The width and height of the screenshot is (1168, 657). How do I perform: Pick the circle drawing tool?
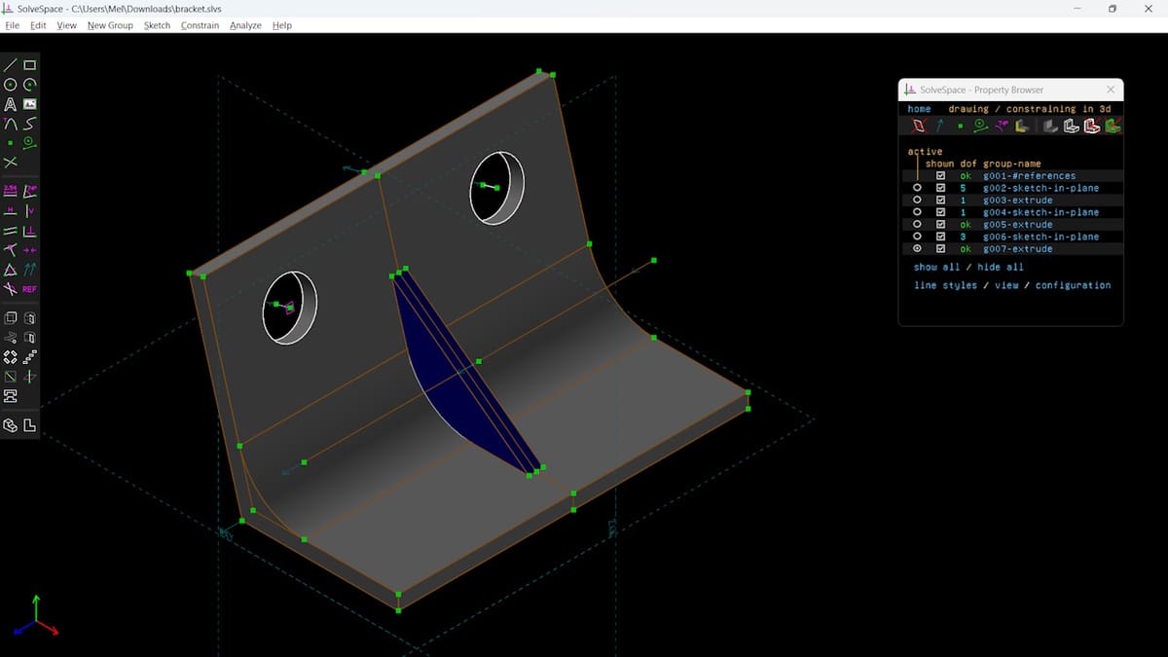pos(11,85)
